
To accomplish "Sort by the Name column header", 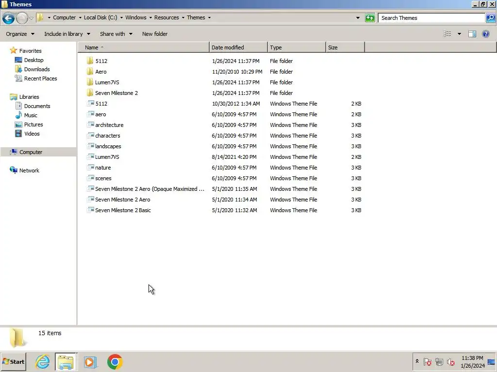I will 144,47.
